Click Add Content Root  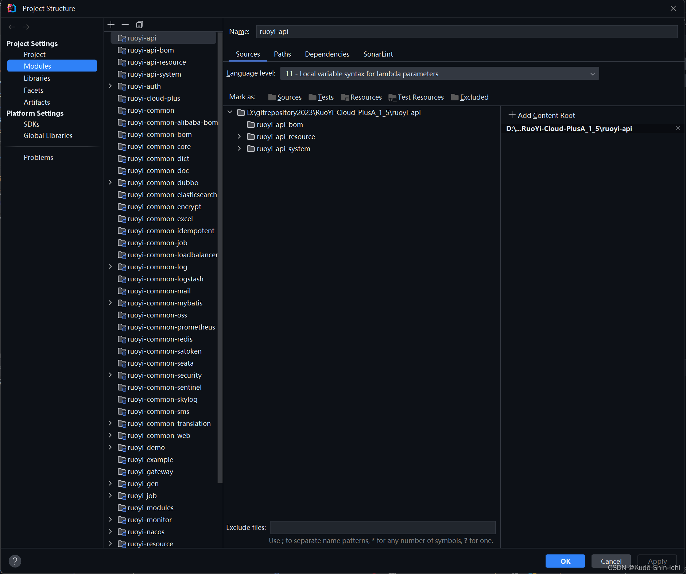pos(542,115)
